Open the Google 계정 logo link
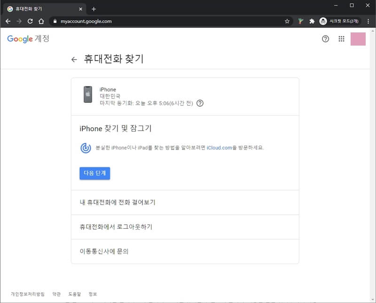The image size is (376, 303). [x=28, y=39]
